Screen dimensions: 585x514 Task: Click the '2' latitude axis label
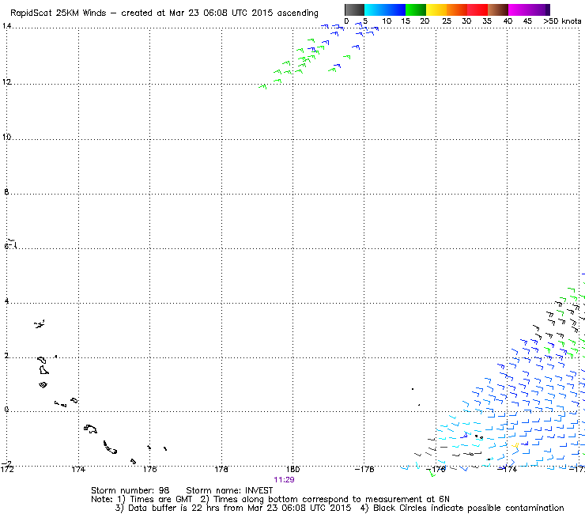[x=6, y=356]
